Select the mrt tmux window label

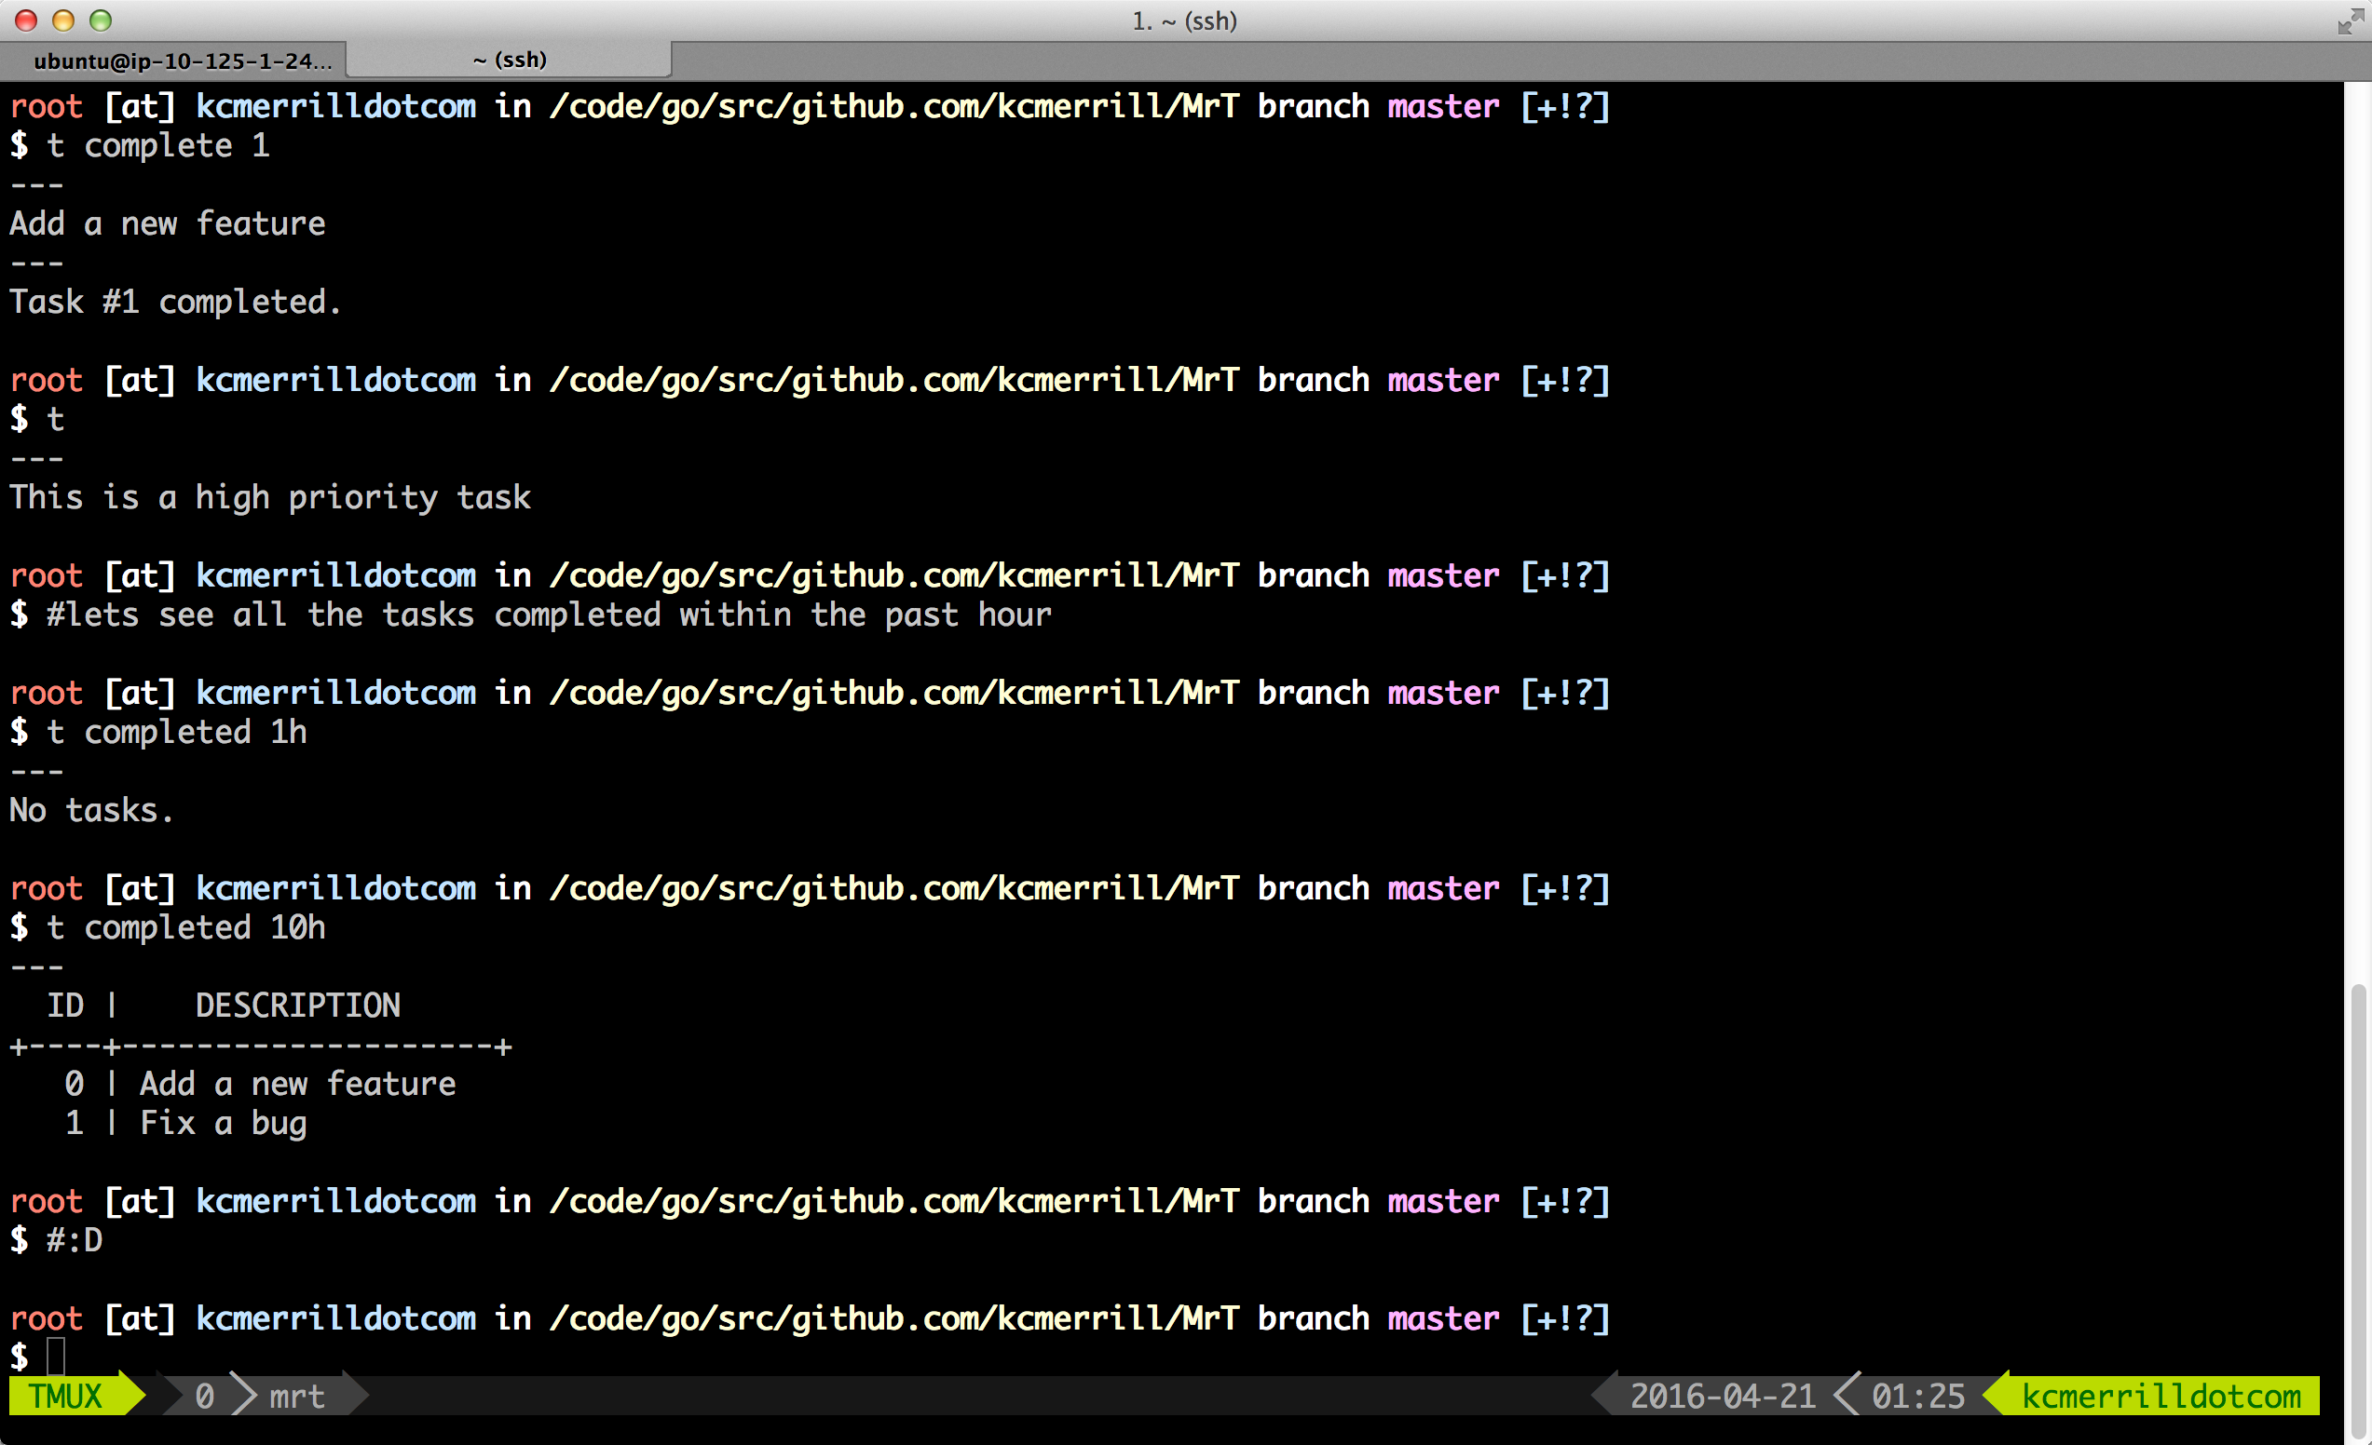pos(296,1395)
